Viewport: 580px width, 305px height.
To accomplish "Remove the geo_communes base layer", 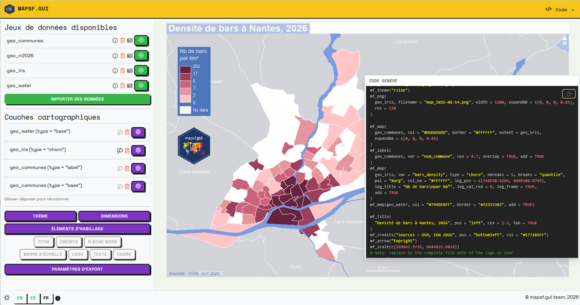I will (127, 186).
